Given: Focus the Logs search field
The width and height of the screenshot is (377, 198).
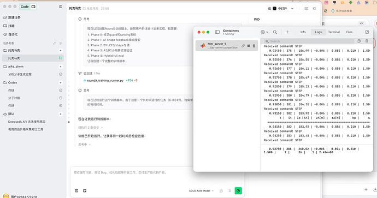Looking at the screenshot, I should click(x=309, y=41).
